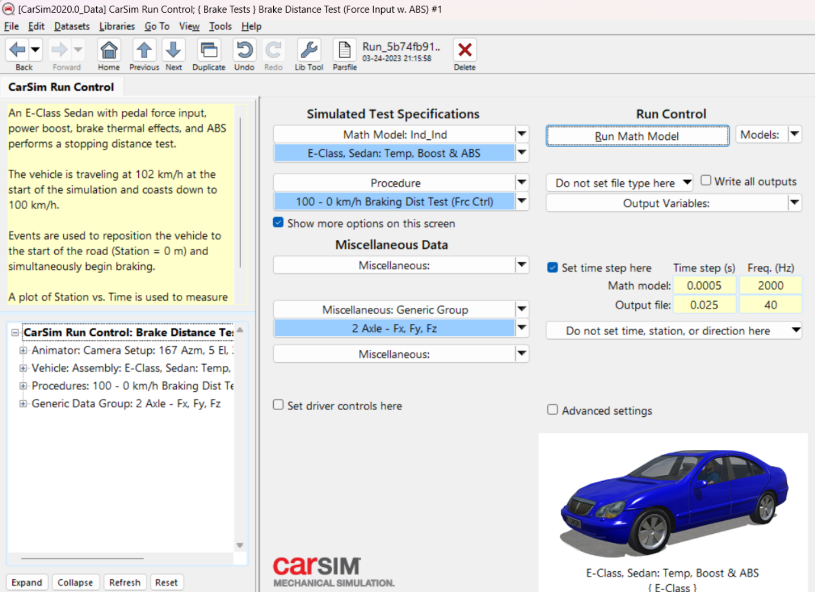Open the Math Model: Ind_Ind dropdown arrow
Viewport: 815px width, 592px height.
click(522, 134)
